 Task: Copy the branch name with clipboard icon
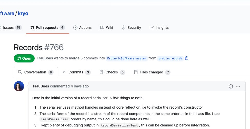pyautogui.click(x=187, y=58)
